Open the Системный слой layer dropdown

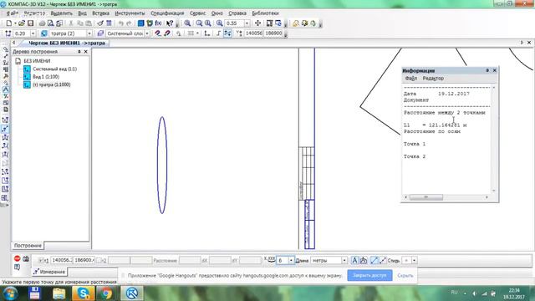pos(147,33)
